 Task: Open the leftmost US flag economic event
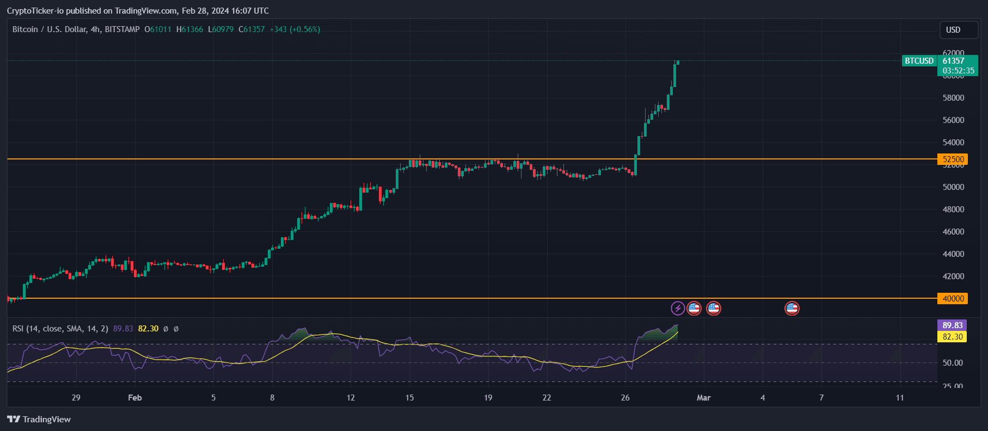pyautogui.click(x=694, y=309)
